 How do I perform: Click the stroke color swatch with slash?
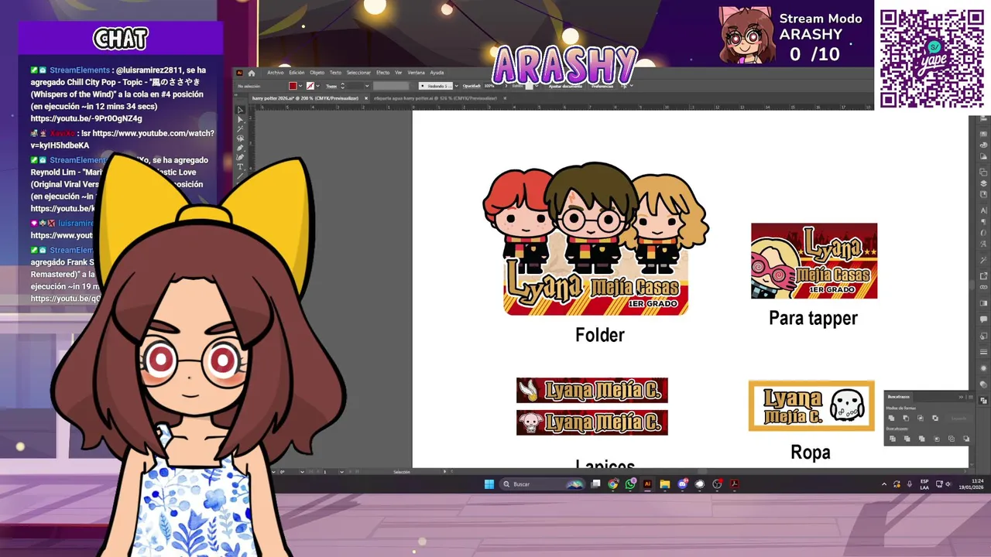(x=310, y=86)
